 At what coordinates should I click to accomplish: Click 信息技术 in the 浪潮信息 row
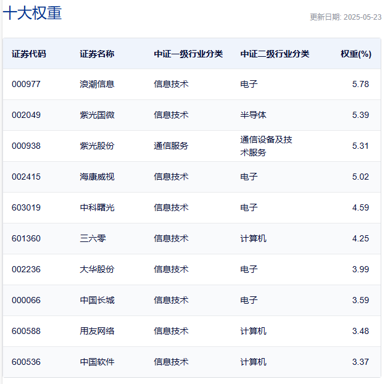(171, 84)
